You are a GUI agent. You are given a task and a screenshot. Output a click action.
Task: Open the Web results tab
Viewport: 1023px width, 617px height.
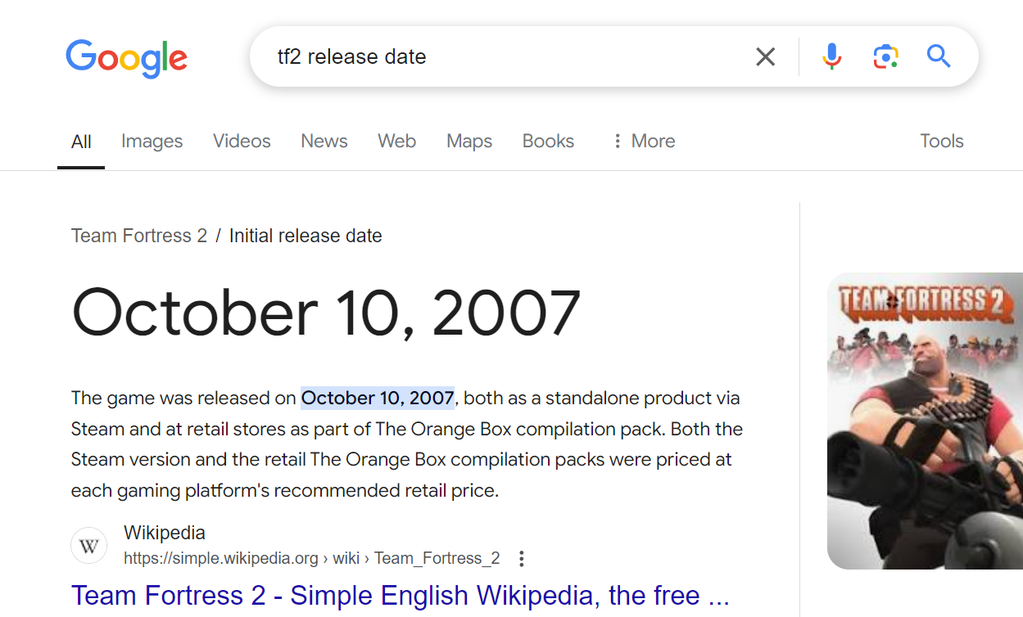click(x=397, y=141)
